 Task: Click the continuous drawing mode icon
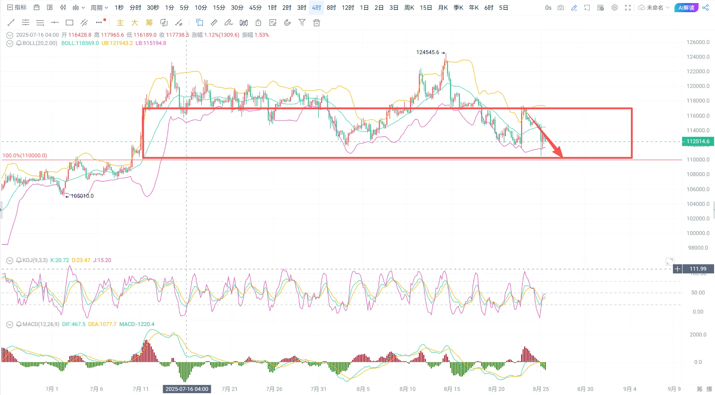pyautogui.click(x=164, y=23)
